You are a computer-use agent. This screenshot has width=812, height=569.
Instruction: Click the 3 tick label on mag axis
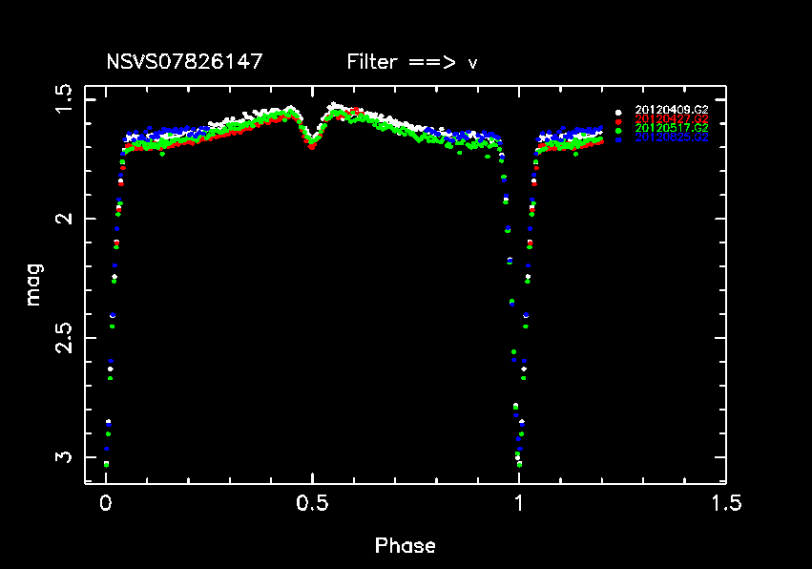pos(64,457)
